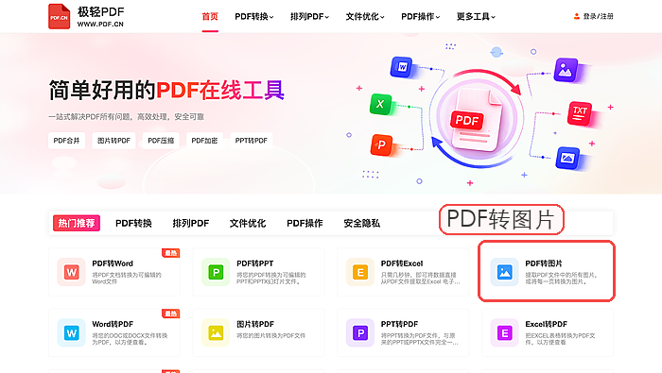
Task: Click the 最热 badge on PDF转Word card
Action: click(x=171, y=253)
